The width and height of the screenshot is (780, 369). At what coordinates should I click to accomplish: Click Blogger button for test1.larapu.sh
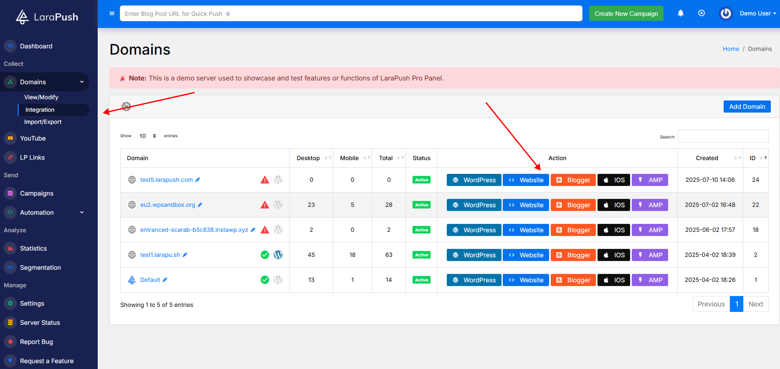[573, 255]
